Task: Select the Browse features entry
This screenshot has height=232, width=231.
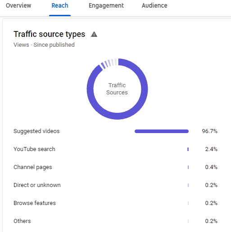Action: pyautogui.click(x=35, y=203)
